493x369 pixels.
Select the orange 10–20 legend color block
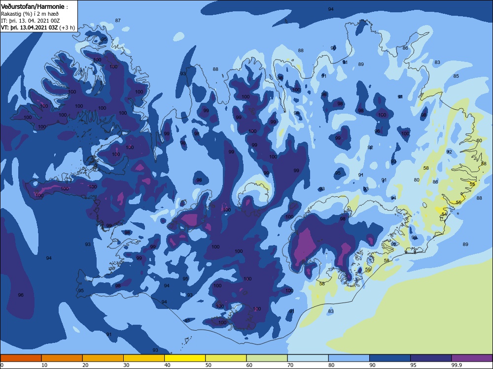click(x=62, y=358)
